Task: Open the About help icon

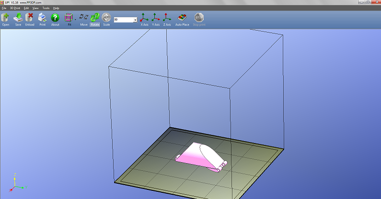Action: (55, 20)
